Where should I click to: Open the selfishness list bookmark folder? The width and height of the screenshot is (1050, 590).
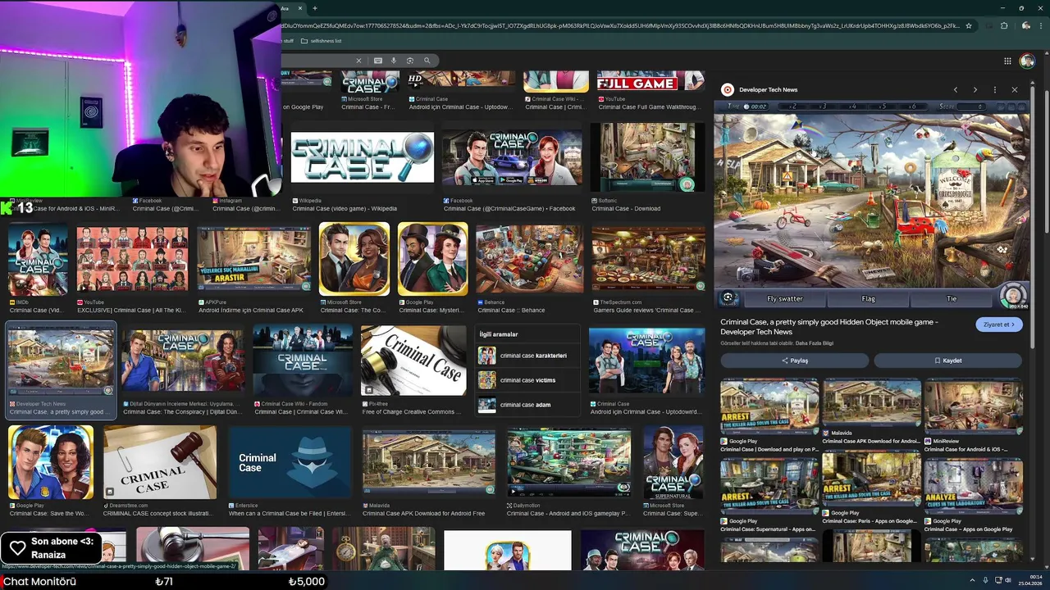[x=321, y=40]
